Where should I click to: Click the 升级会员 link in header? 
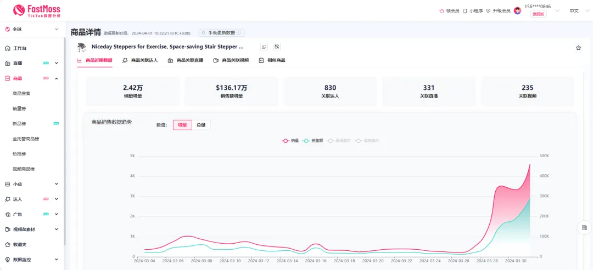pyautogui.click(x=498, y=10)
